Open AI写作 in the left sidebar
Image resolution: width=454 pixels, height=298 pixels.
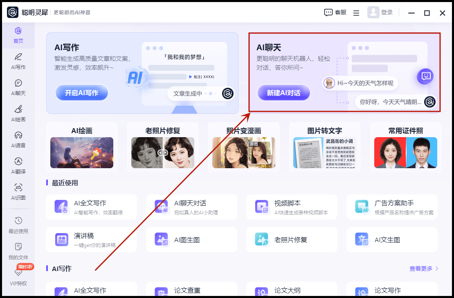point(18,61)
